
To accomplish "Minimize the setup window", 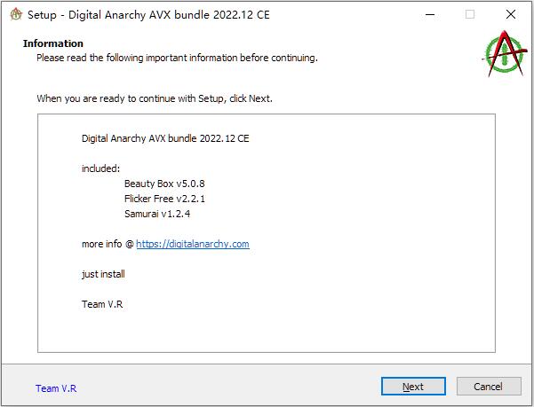I will coord(430,14).
